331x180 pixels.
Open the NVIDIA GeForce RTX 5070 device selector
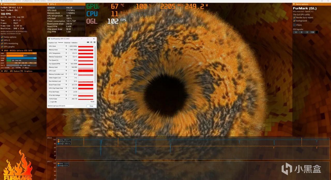click(x=62, y=106)
